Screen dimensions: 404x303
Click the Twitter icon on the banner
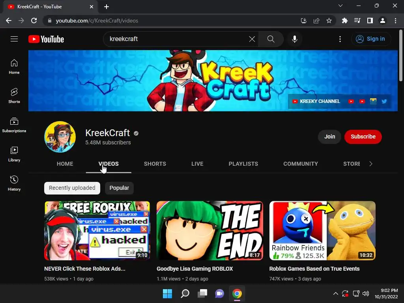pyautogui.click(x=384, y=101)
